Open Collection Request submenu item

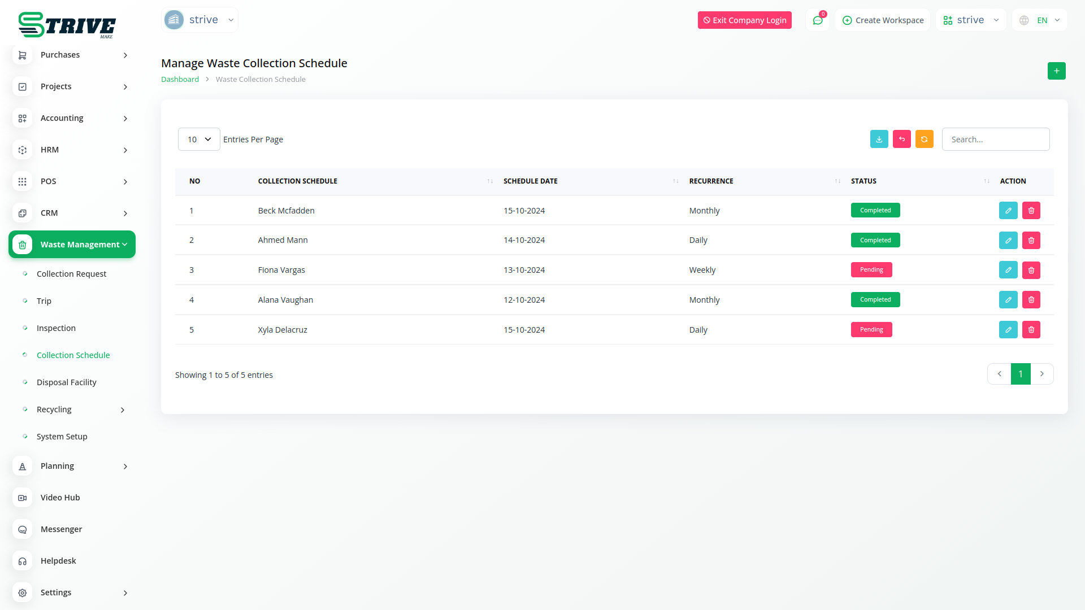point(71,274)
